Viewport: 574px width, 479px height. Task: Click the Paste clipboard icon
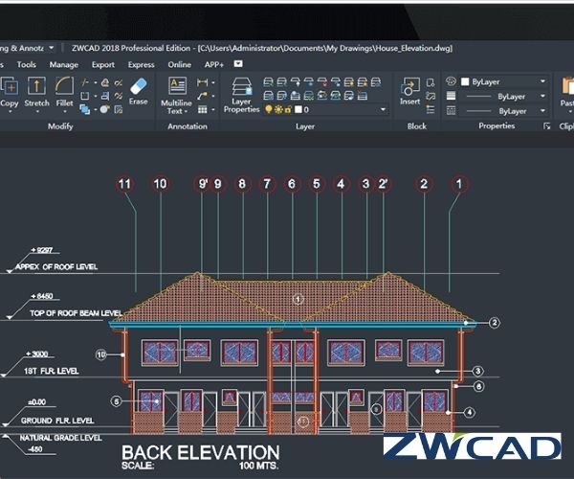pyautogui.click(x=567, y=86)
